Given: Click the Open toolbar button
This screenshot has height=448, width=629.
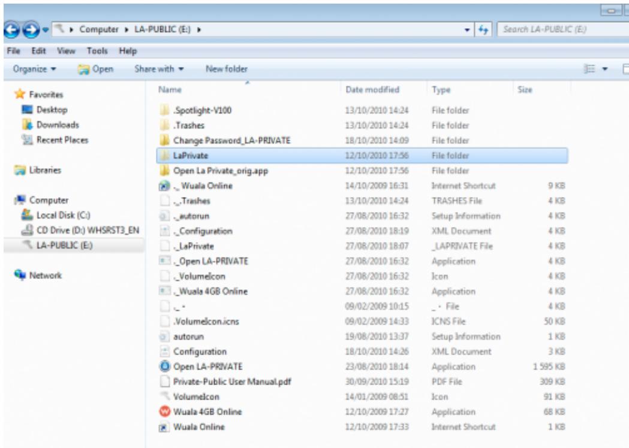Looking at the screenshot, I should pyautogui.click(x=95, y=69).
